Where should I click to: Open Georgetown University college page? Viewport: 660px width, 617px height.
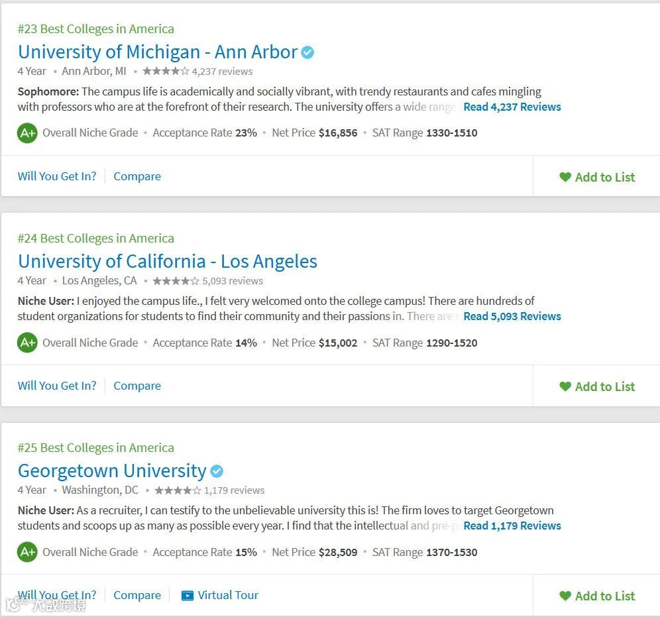[112, 471]
